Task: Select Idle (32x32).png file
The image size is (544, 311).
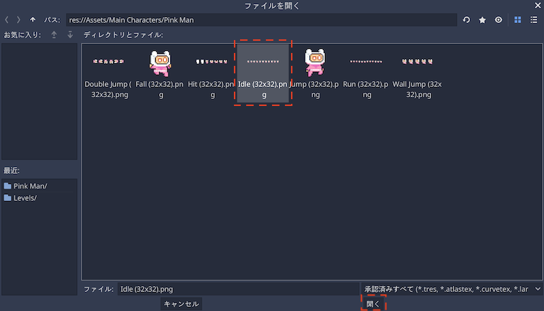Action: tap(263, 74)
